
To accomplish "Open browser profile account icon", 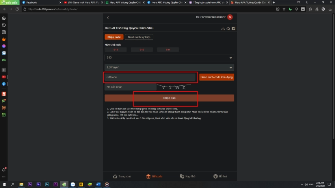I will point(323,9).
